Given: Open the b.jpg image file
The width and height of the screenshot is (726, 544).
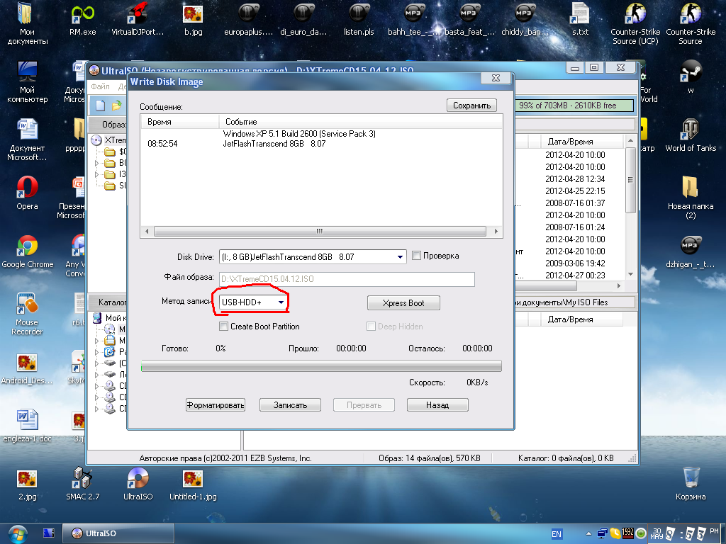Looking at the screenshot, I should [193, 18].
